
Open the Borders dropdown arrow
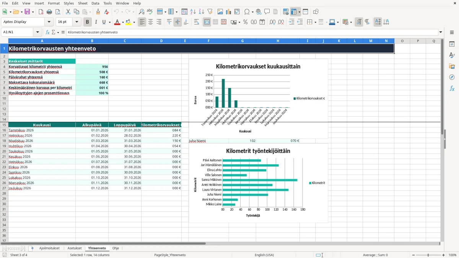pyautogui.click(x=315, y=22)
